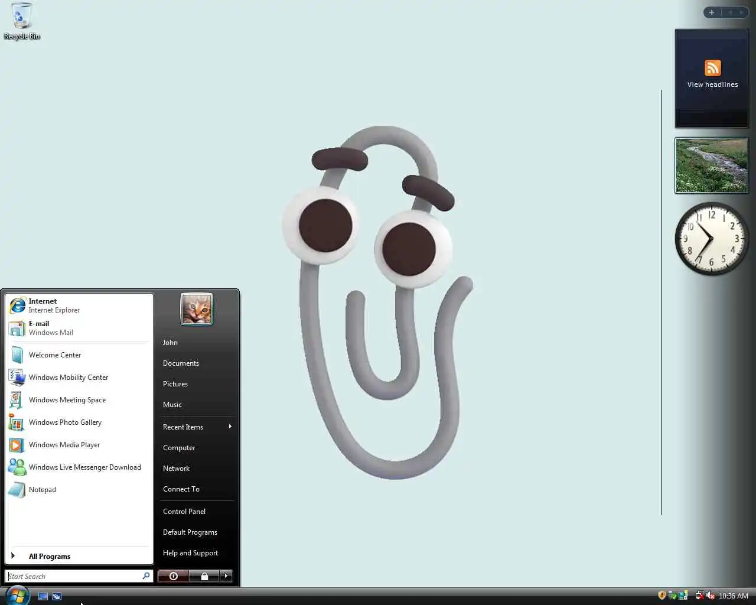
Task: Click the slideshow gadget landscape photo
Action: point(712,165)
